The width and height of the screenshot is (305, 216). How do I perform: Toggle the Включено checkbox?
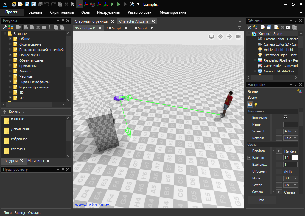(285, 118)
